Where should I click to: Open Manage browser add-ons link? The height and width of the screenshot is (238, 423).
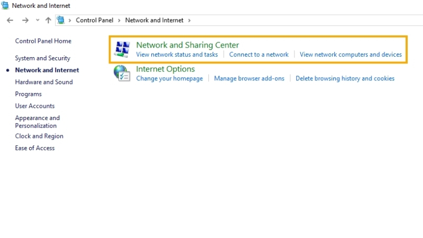pos(249,78)
